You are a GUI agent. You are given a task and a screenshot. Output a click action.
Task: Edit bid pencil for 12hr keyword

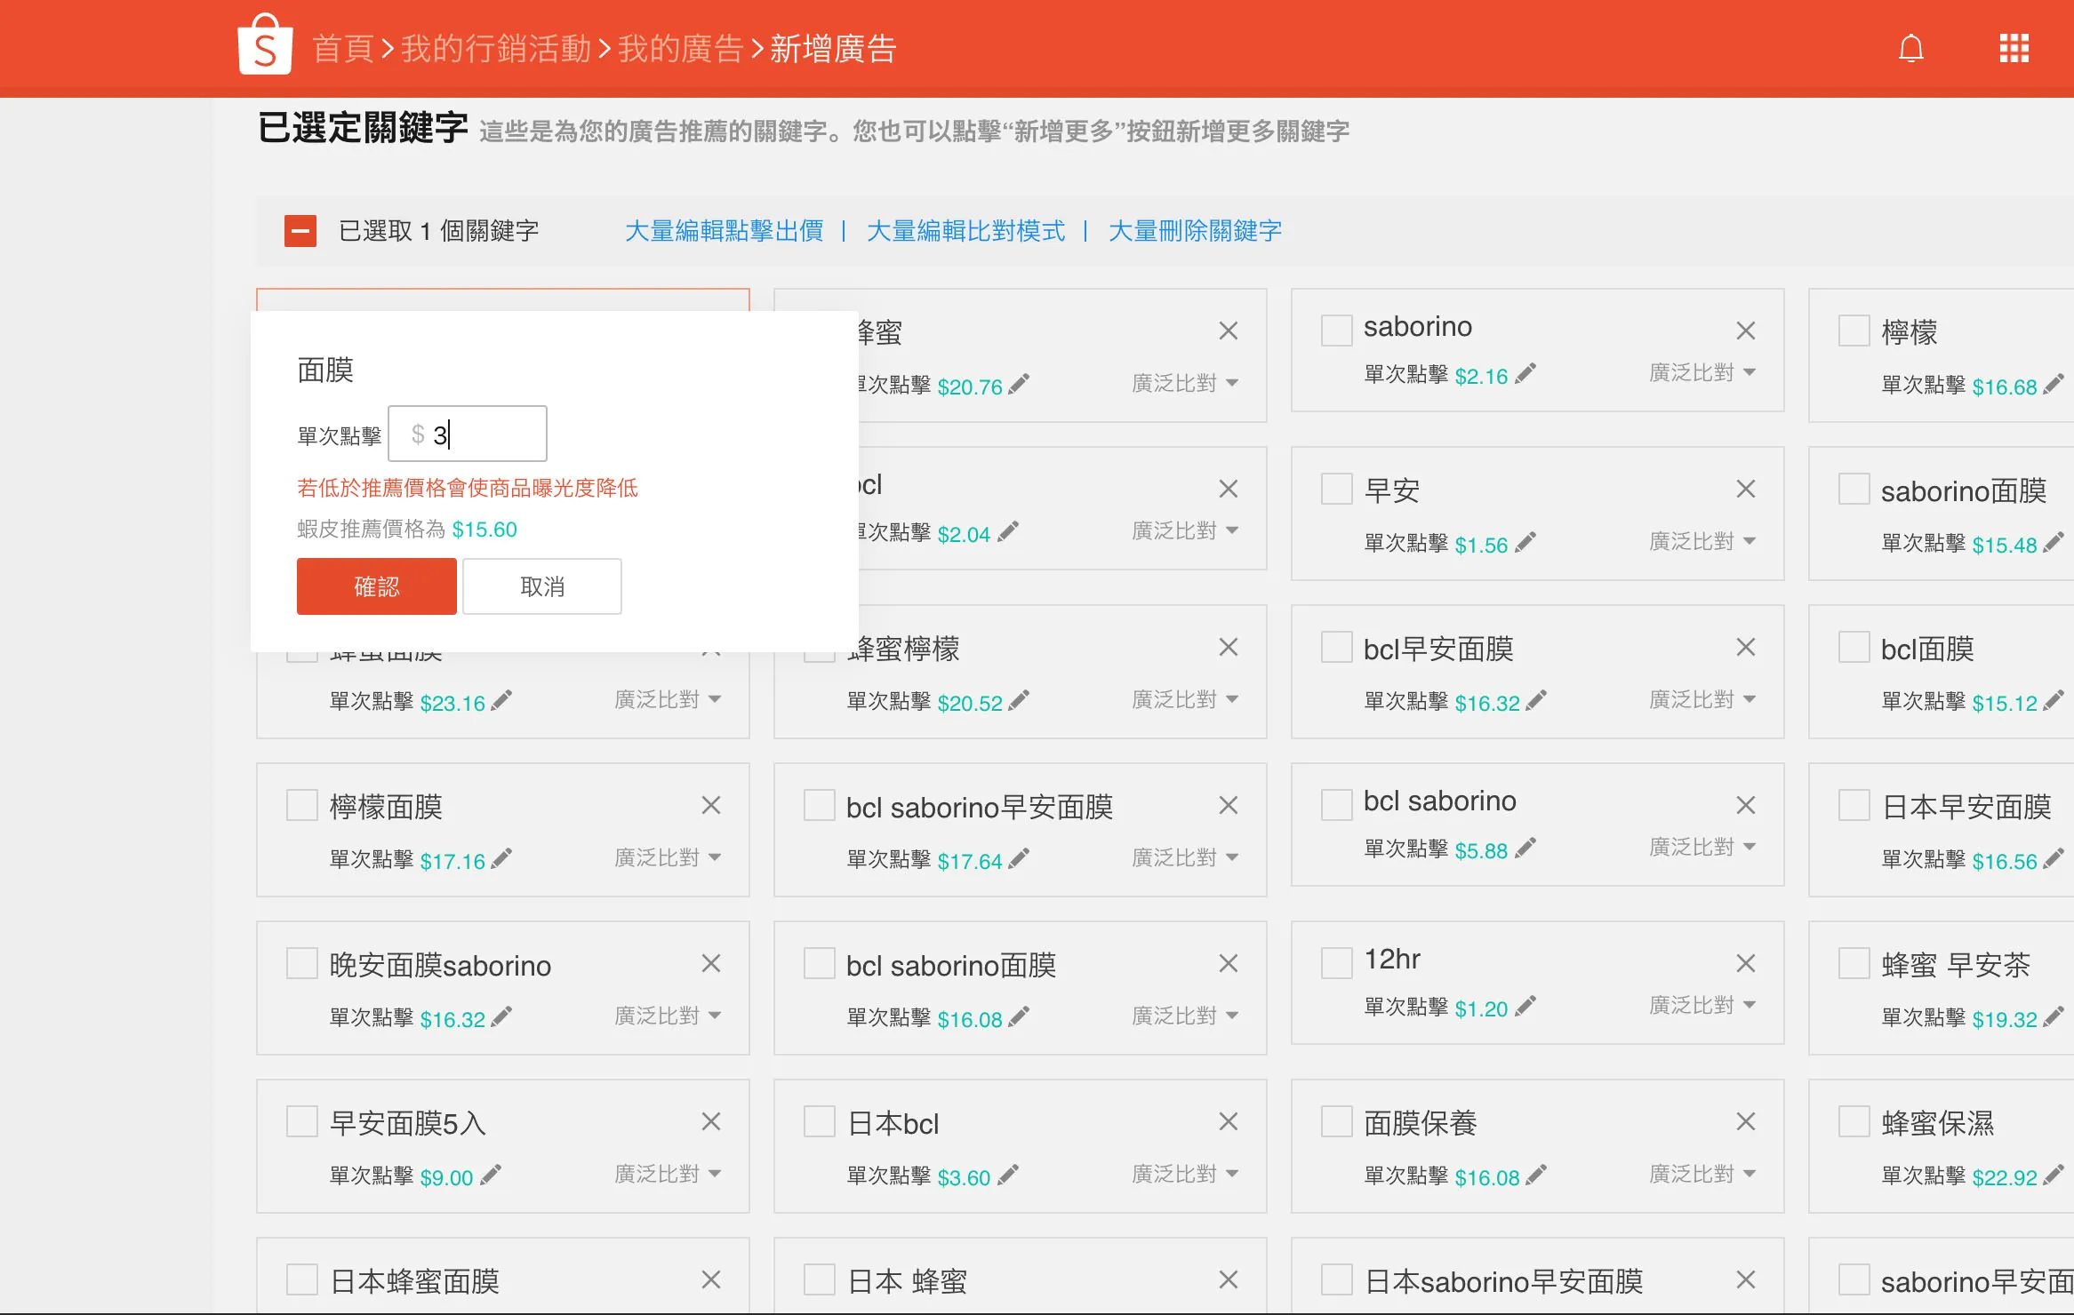(1525, 1007)
